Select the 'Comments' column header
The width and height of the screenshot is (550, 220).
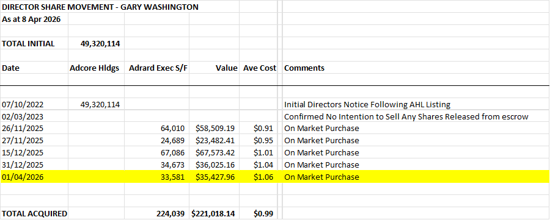304,68
